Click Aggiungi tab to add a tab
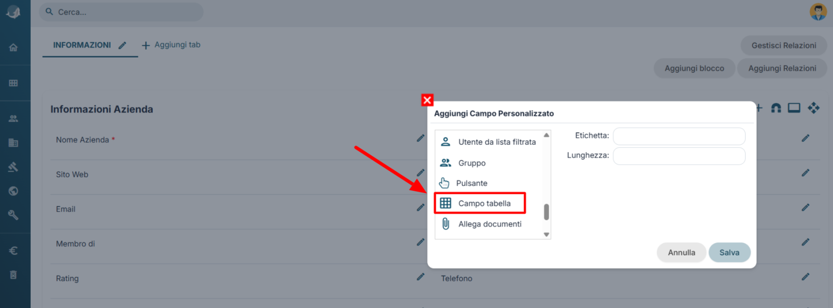This screenshot has width=833, height=308. pos(171,45)
